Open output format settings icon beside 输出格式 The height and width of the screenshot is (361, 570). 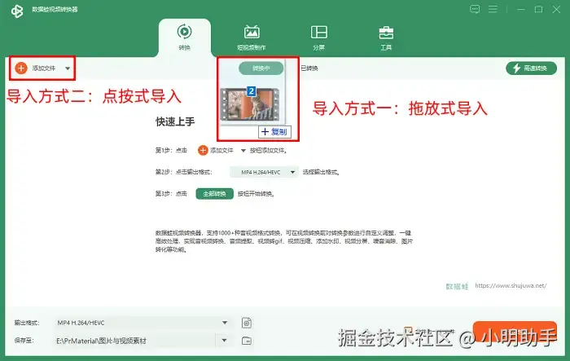pyautogui.click(x=247, y=323)
